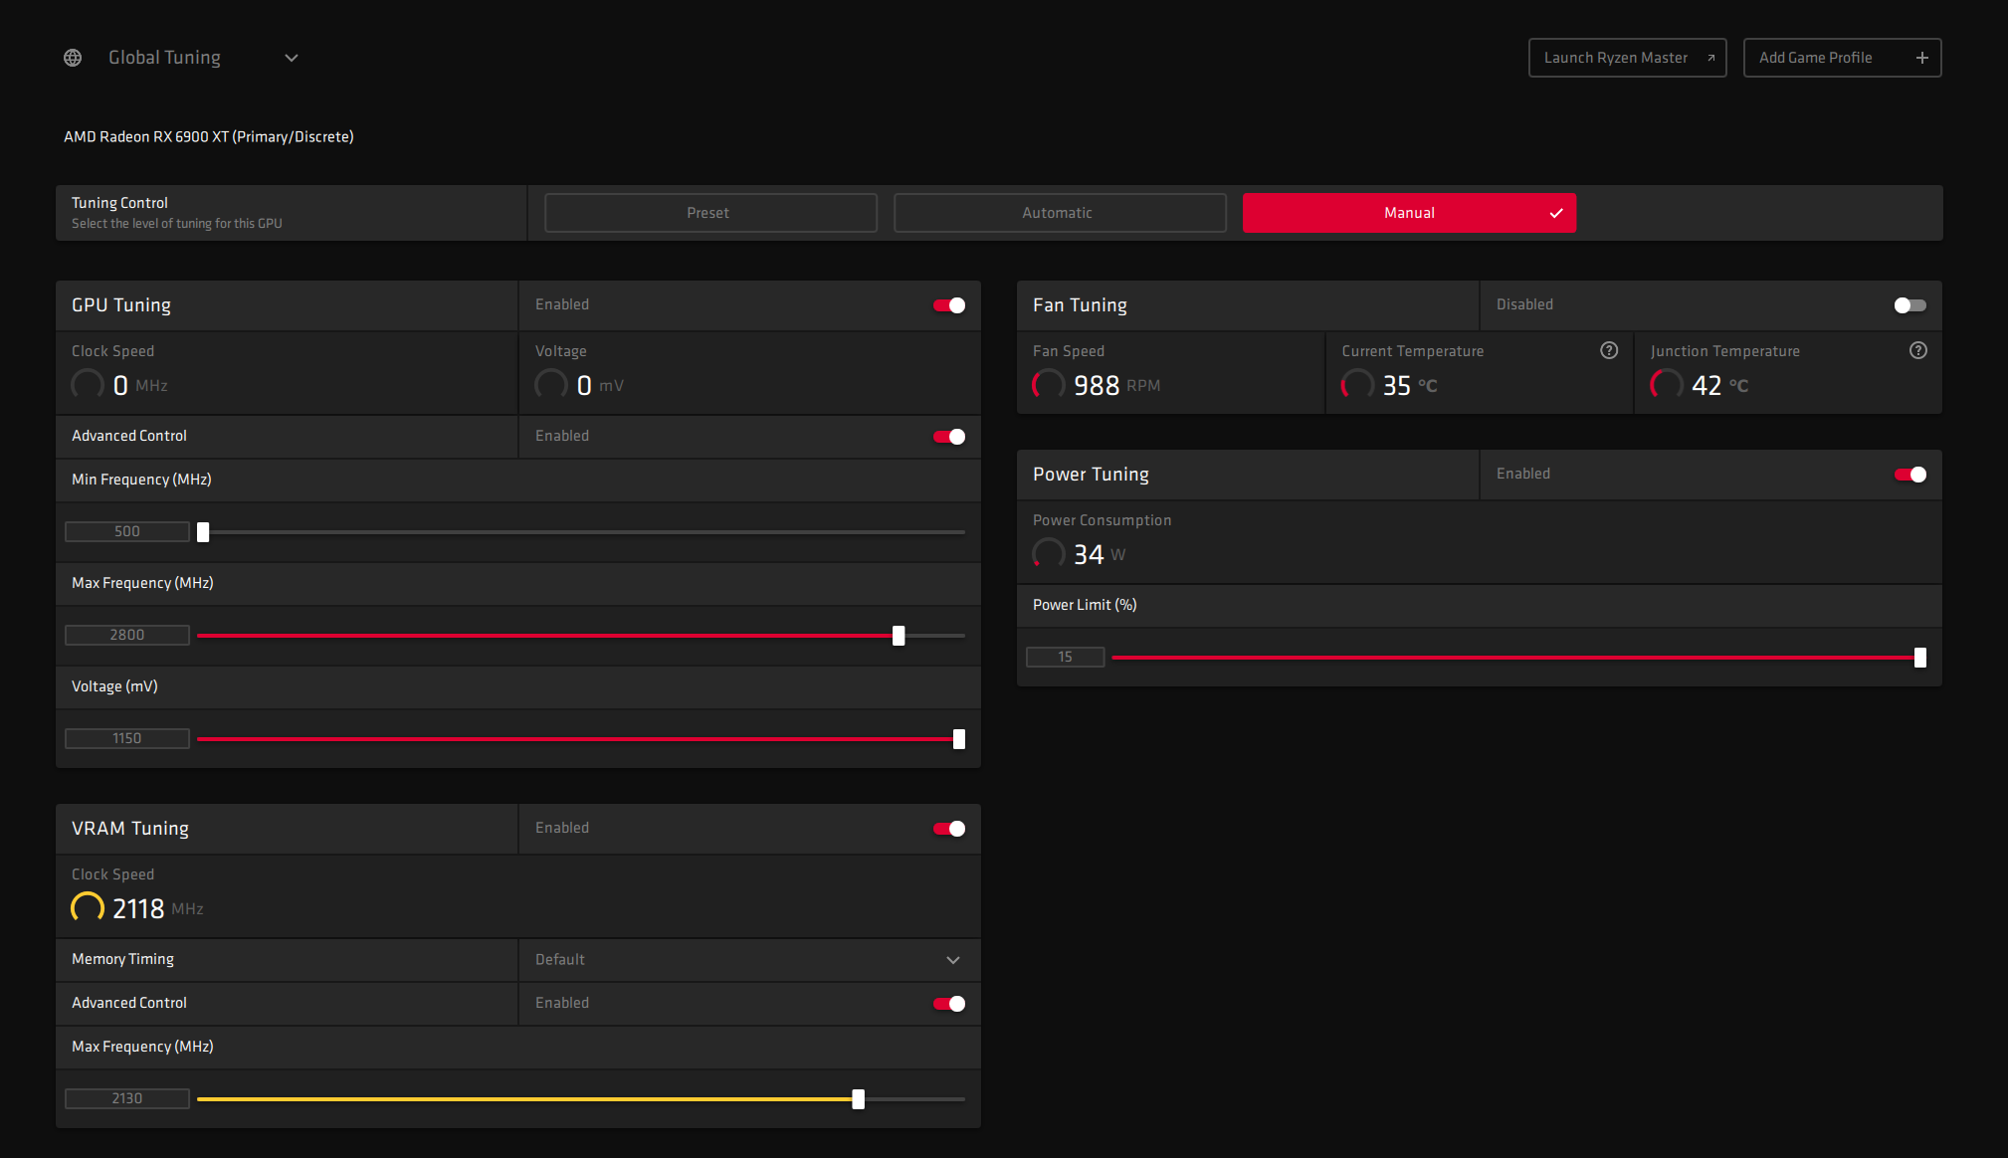Click the external-link arrow on Launch Ryzen Master
This screenshot has height=1158, width=2008.
click(1710, 58)
